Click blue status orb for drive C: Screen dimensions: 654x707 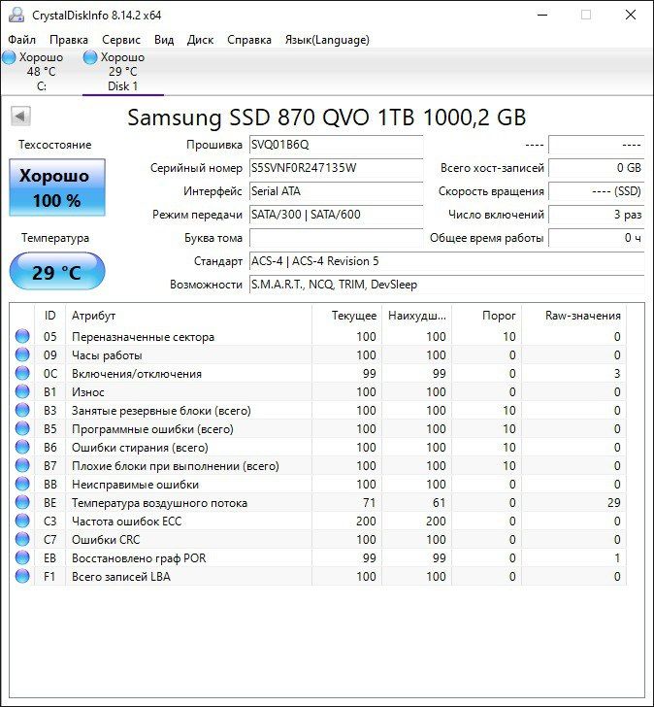coord(9,57)
